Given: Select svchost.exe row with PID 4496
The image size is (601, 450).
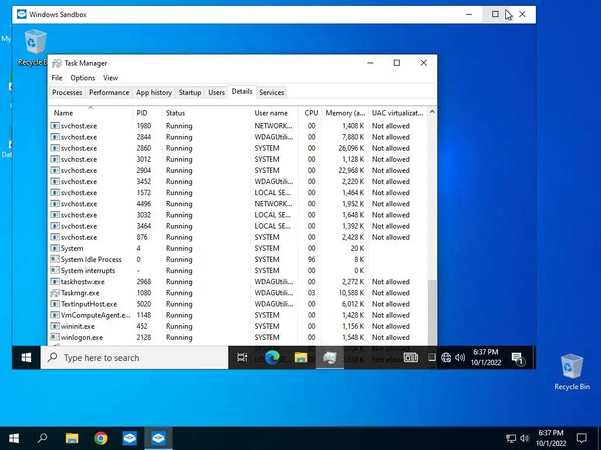Looking at the screenshot, I should pos(238,203).
